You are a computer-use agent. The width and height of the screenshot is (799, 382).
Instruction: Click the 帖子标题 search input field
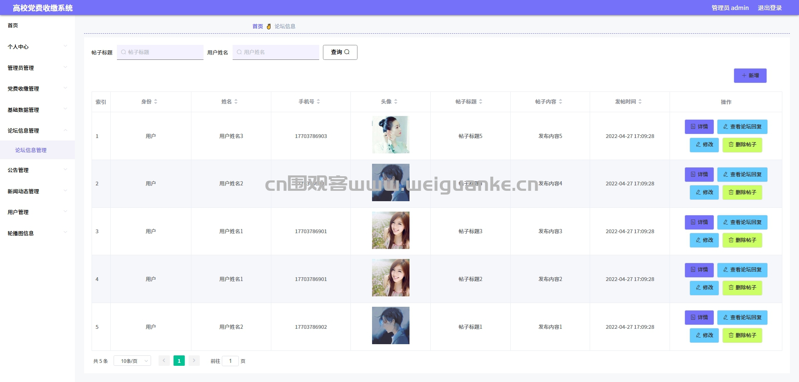(x=160, y=52)
